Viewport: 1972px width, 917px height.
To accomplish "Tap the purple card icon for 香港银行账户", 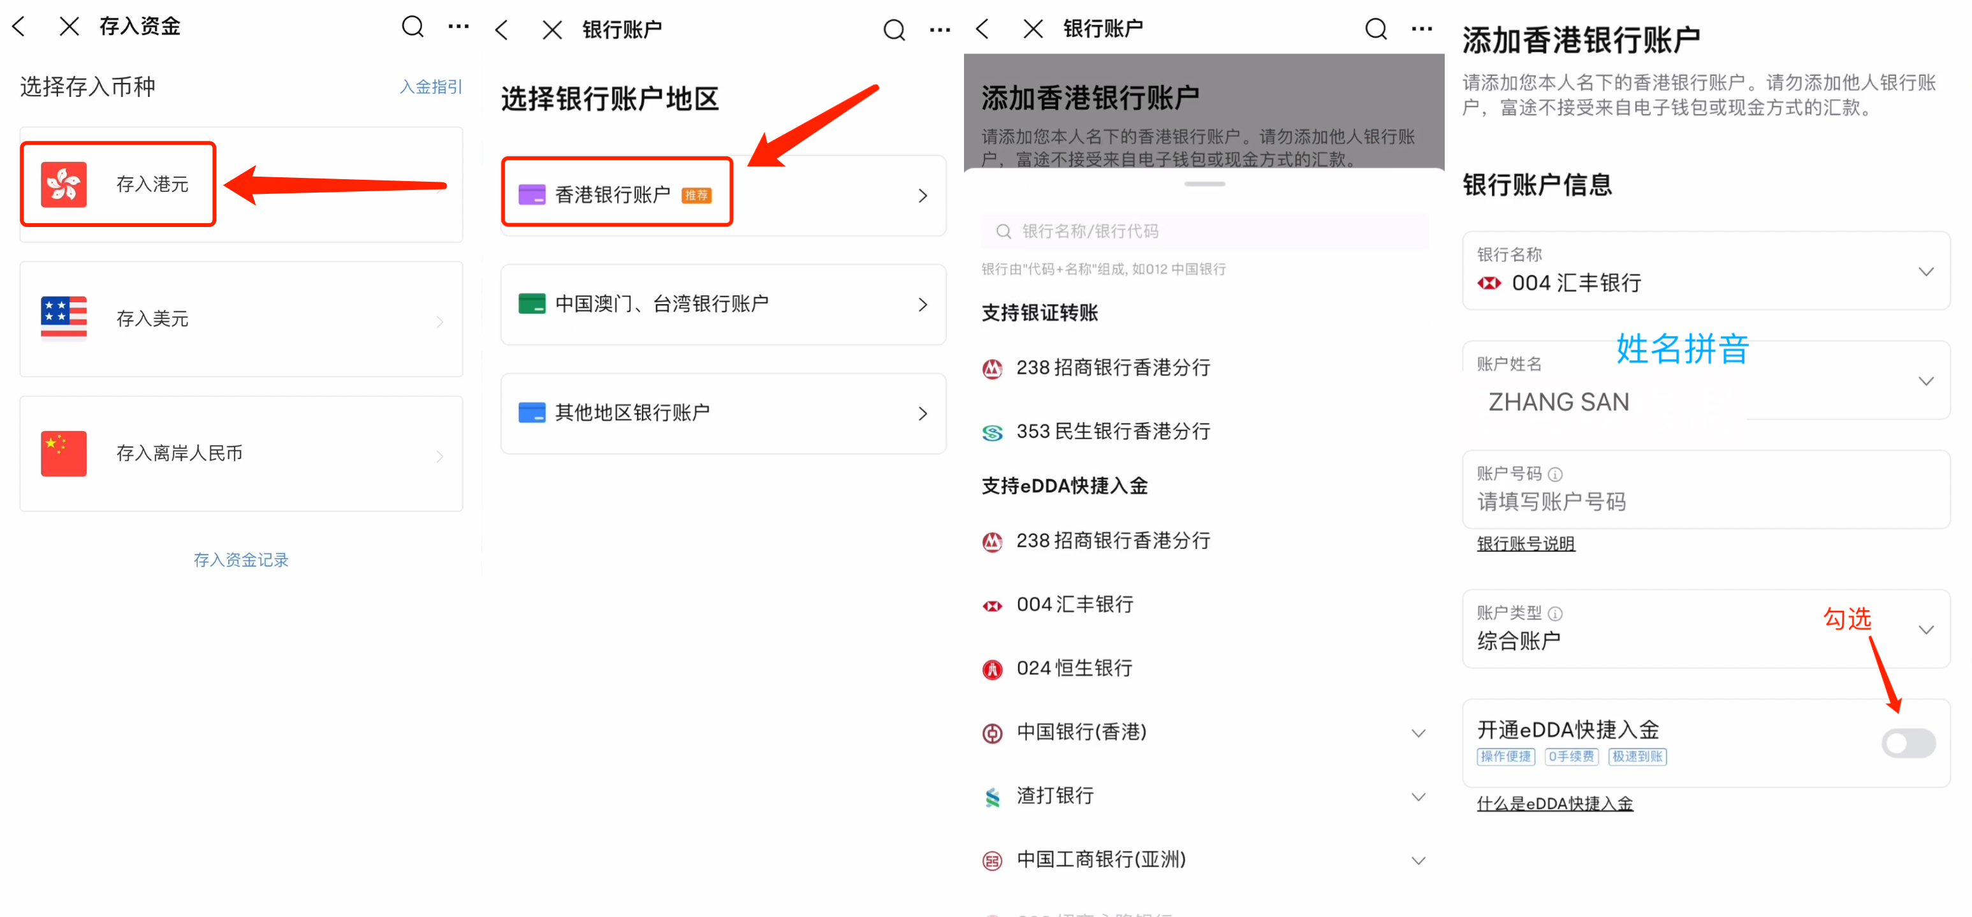I will pyautogui.click(x=531, y=195).
